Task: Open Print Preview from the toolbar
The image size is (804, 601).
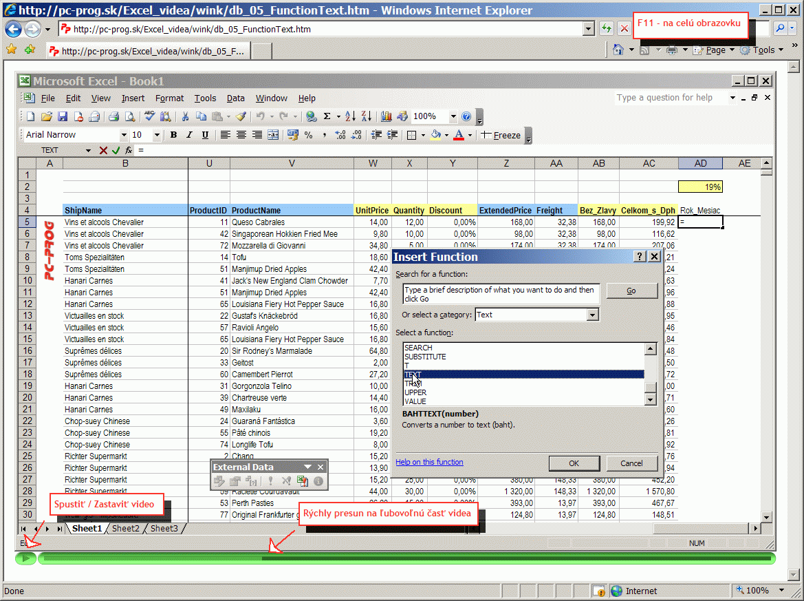Action: point(130,116)
